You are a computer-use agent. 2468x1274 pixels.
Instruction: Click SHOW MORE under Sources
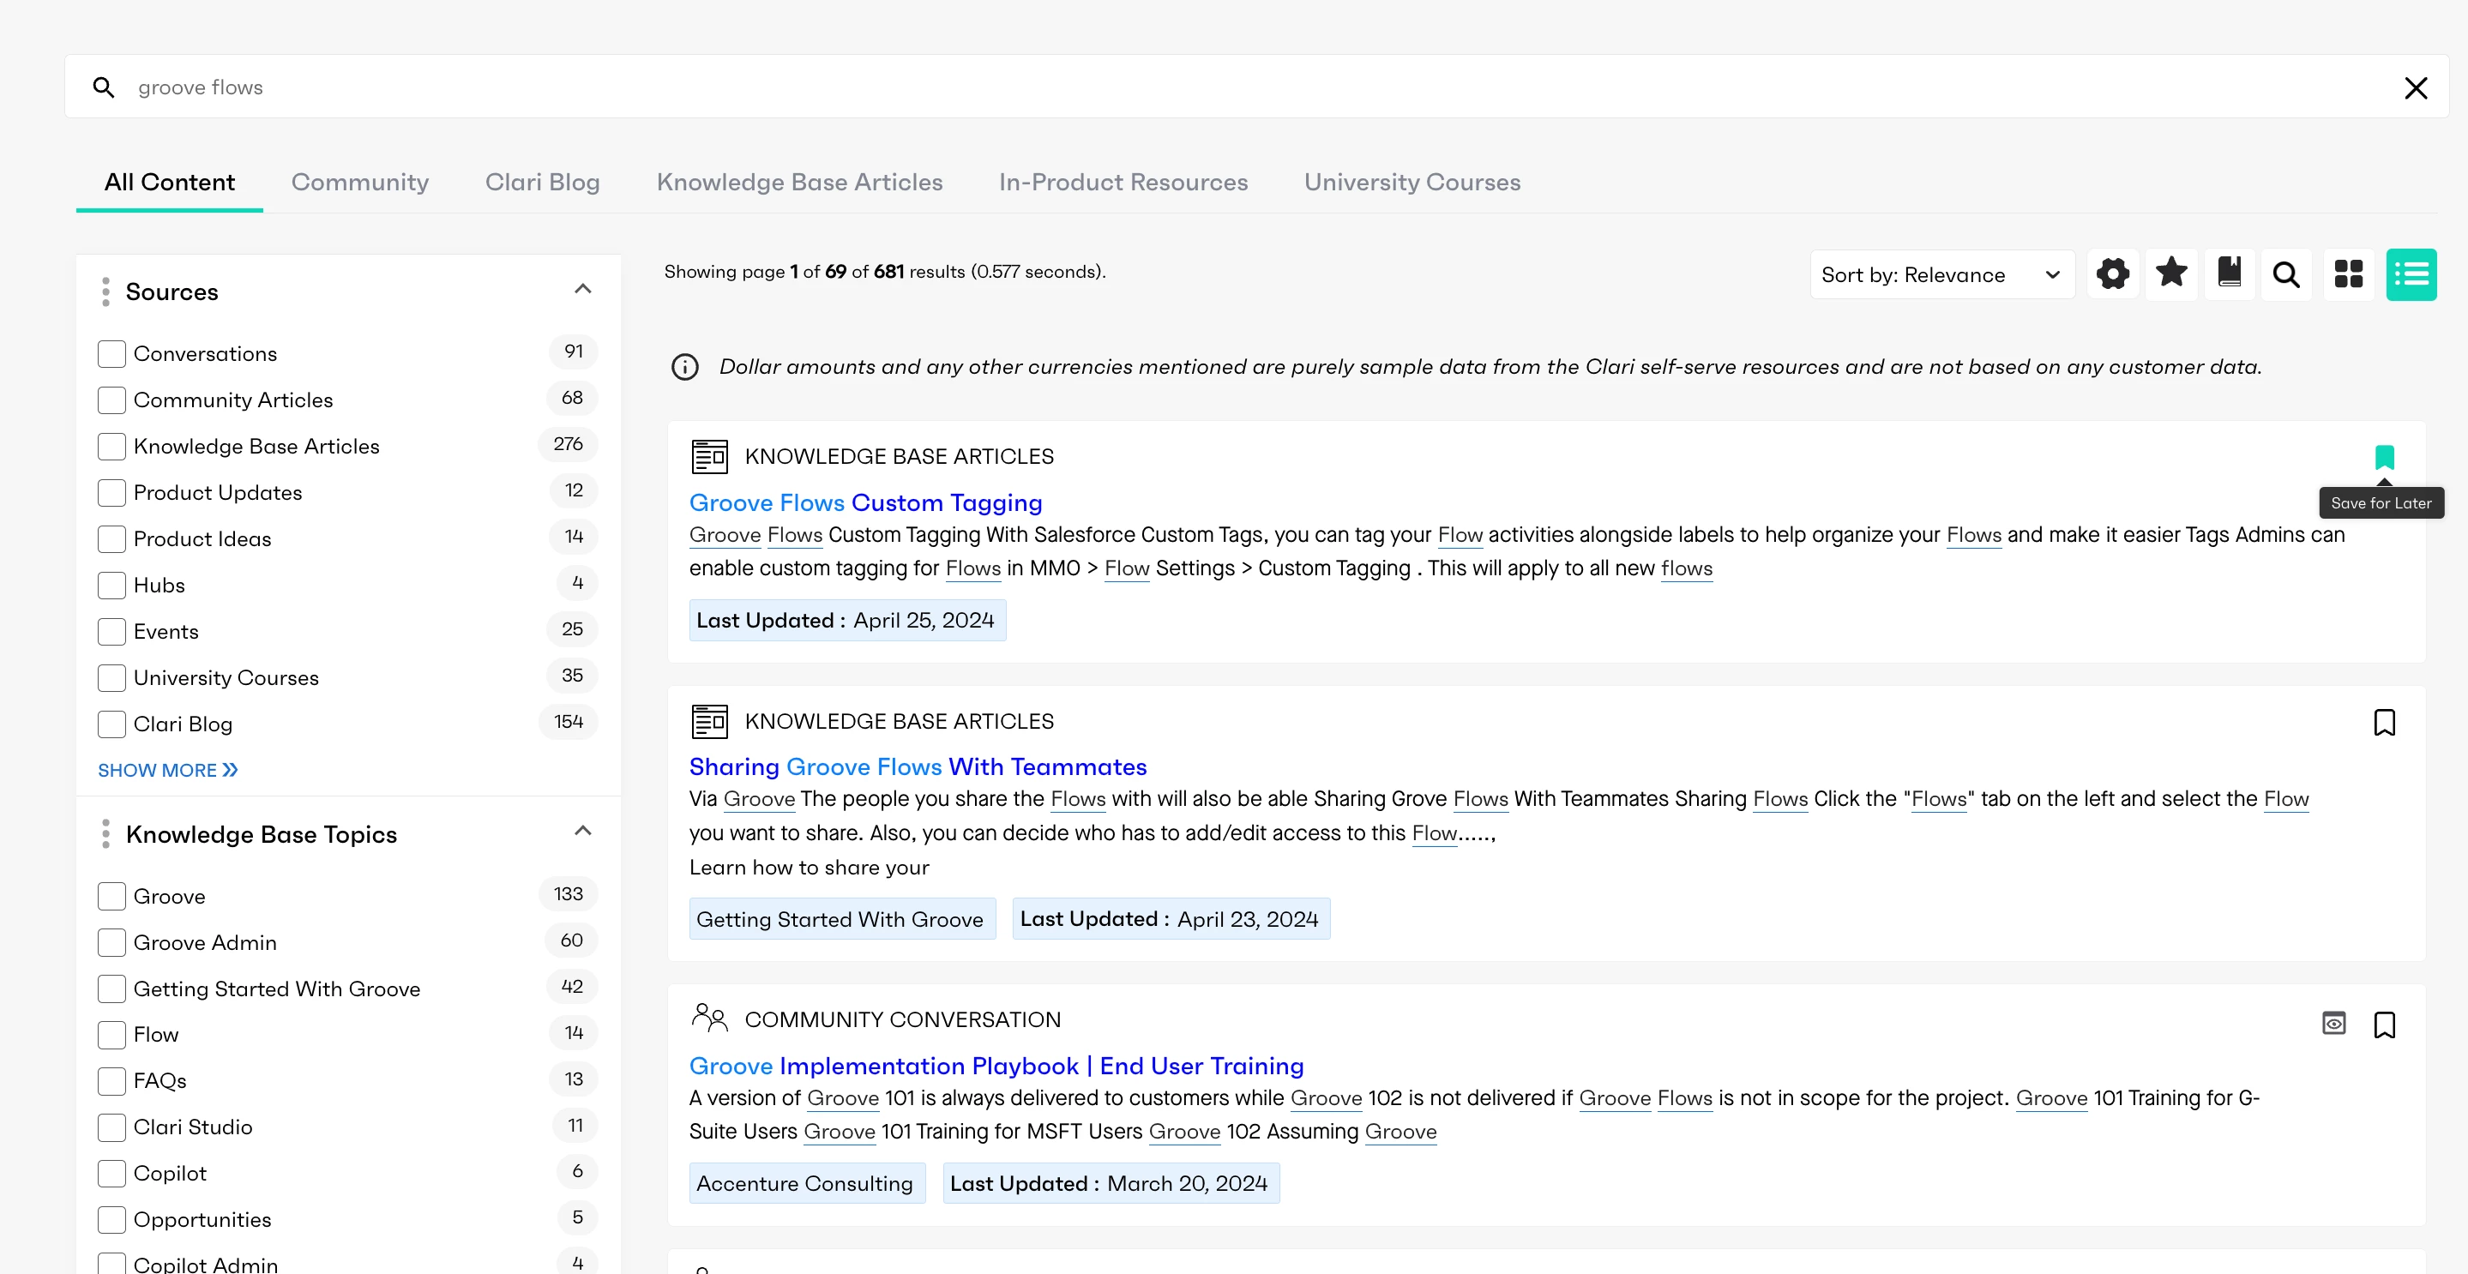click(x=168, y=770)
